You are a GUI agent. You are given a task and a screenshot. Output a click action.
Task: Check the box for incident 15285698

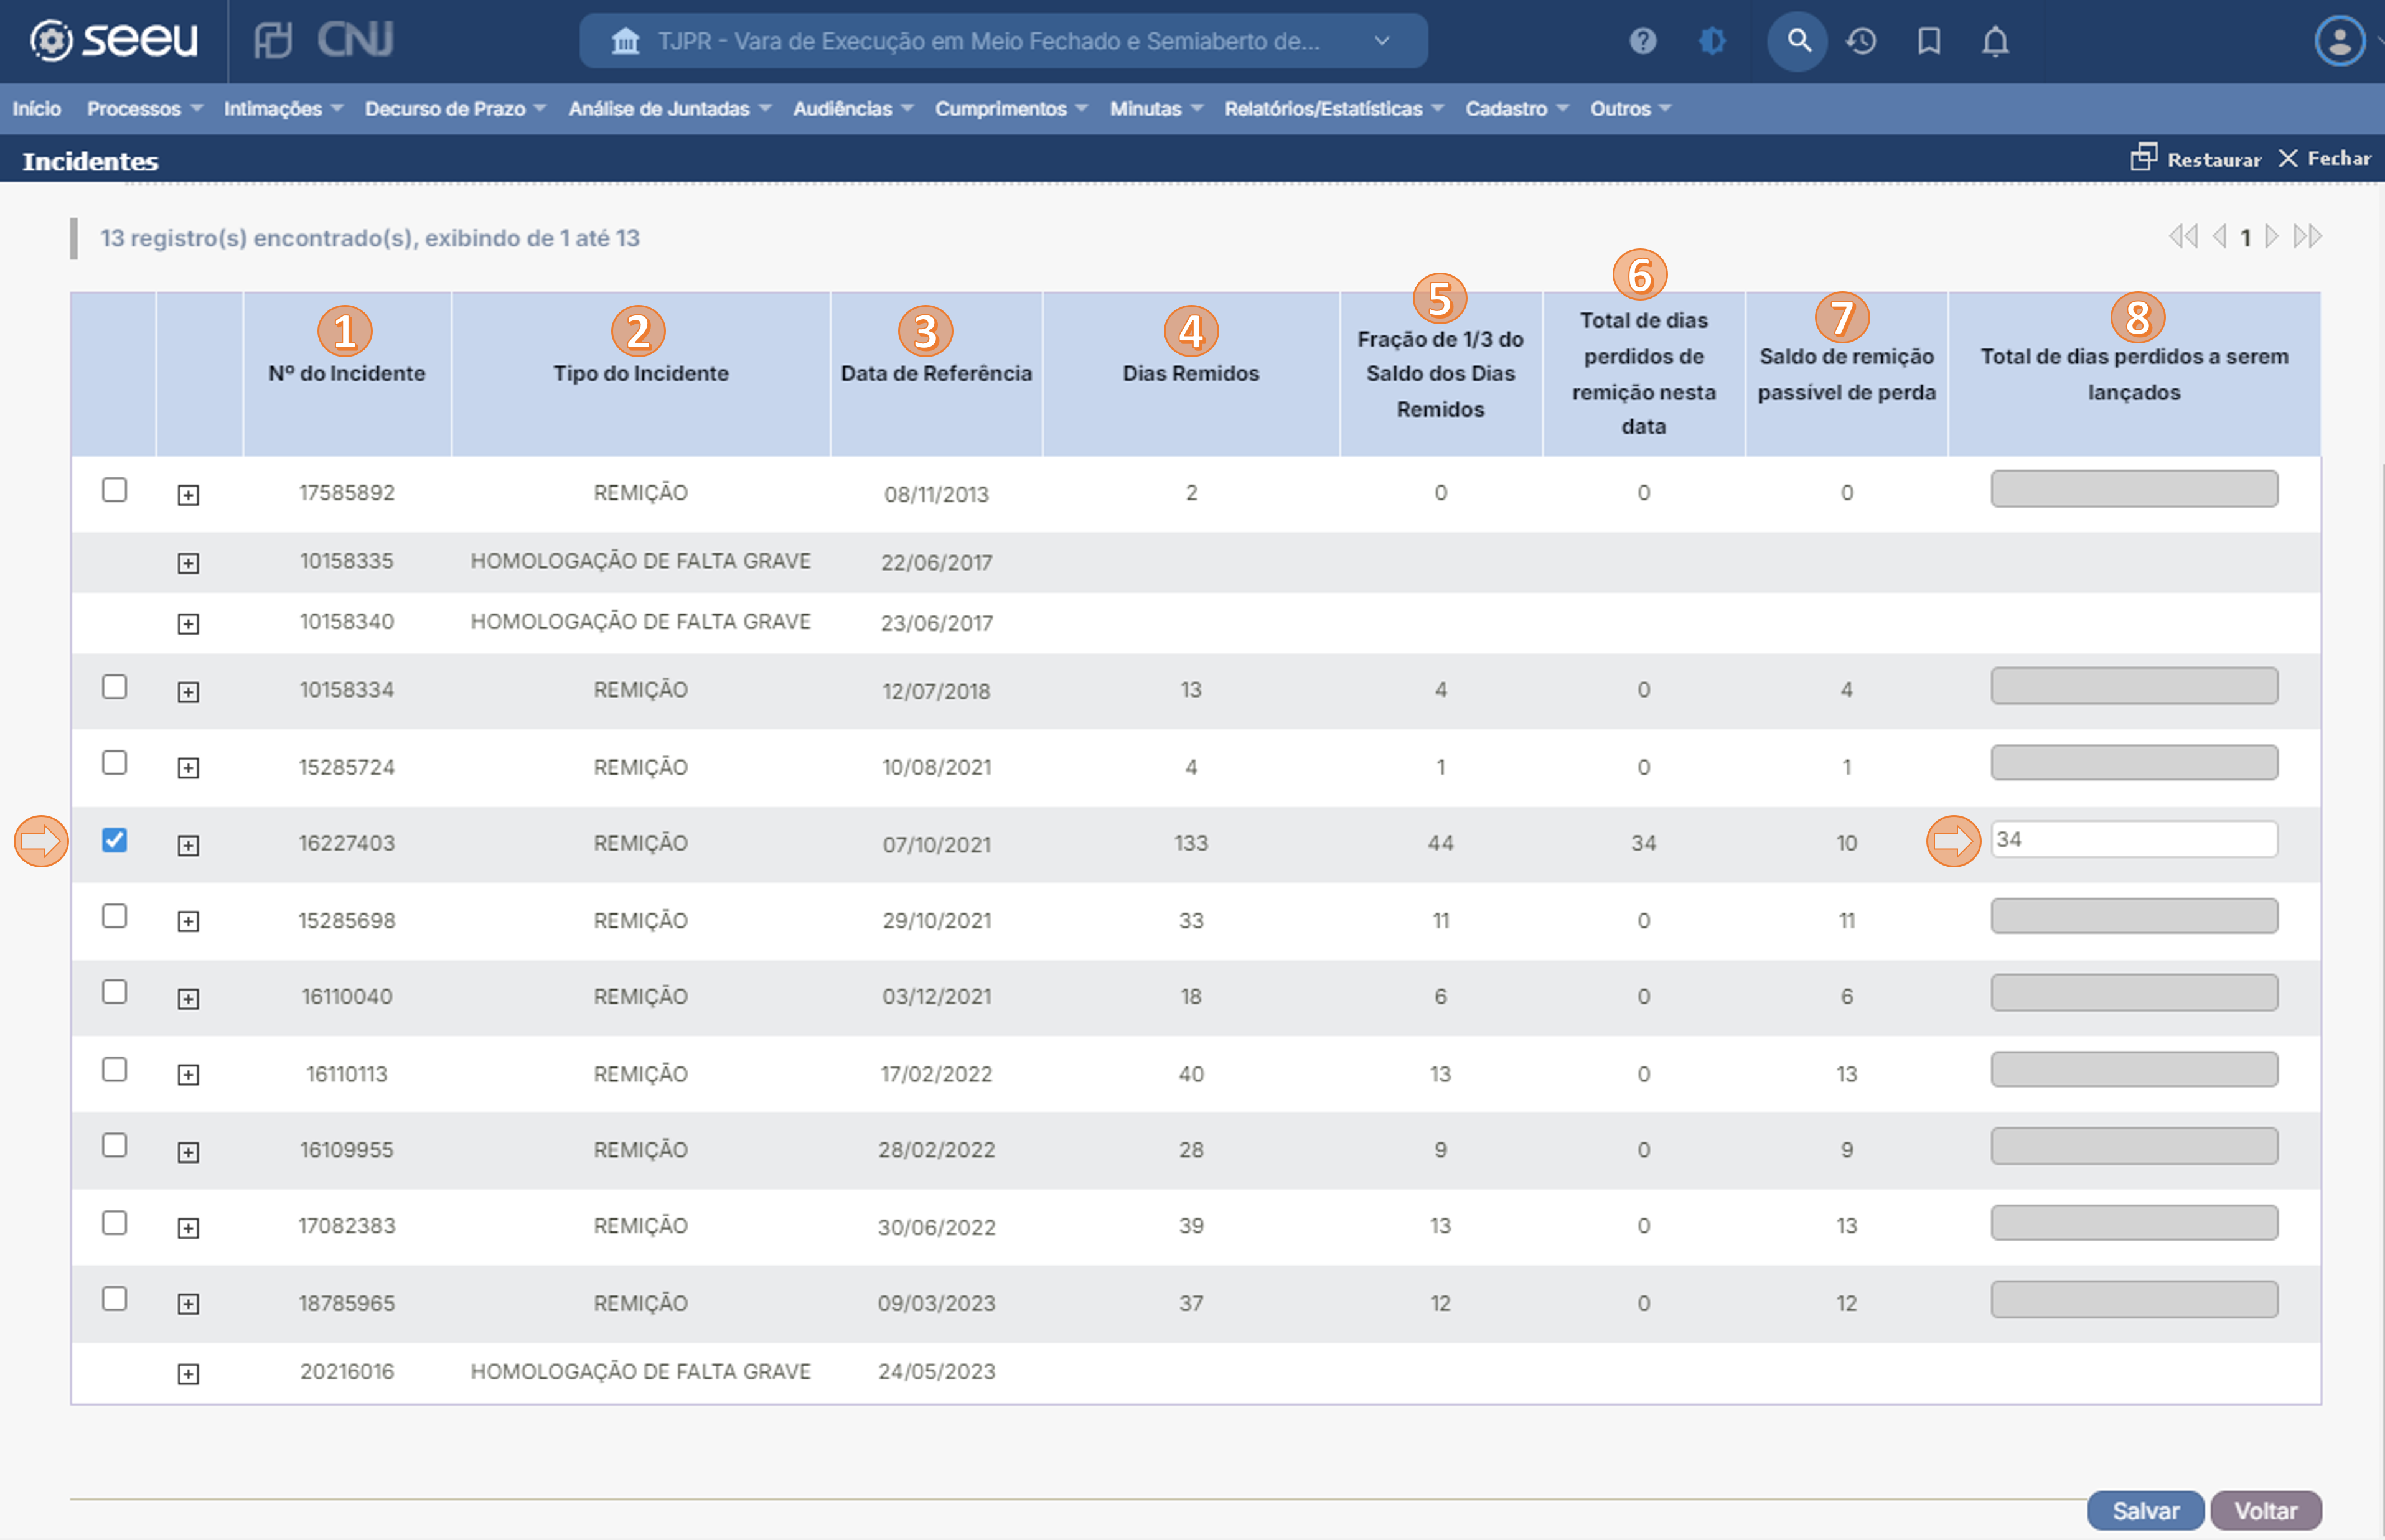pos(115,916)
